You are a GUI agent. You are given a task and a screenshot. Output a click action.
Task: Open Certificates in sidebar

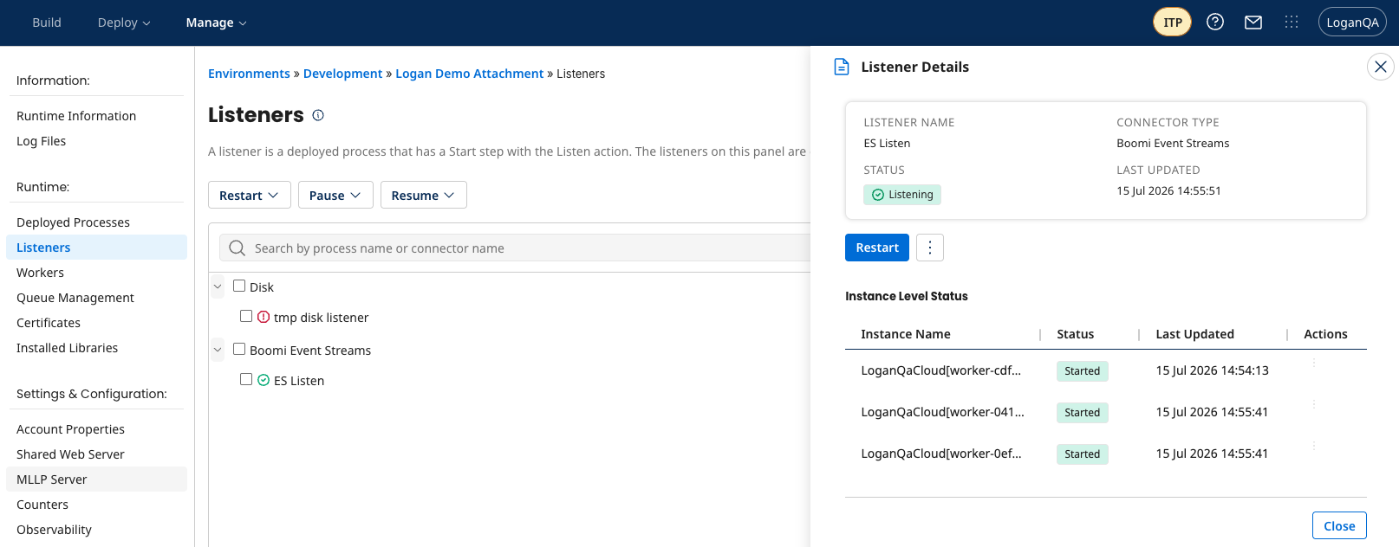(49, 323)
